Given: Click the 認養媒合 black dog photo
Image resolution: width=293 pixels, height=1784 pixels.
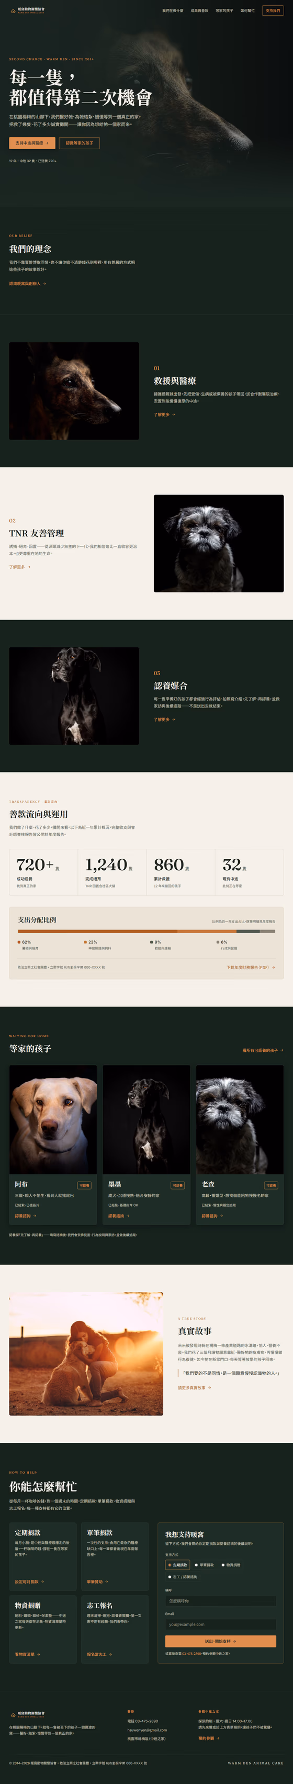Looking at the screenshot, I should pos(74,696).
